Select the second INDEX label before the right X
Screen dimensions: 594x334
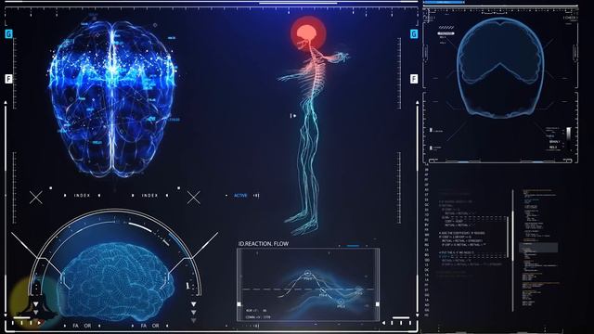pyautogui.click(x=149, y=196)
